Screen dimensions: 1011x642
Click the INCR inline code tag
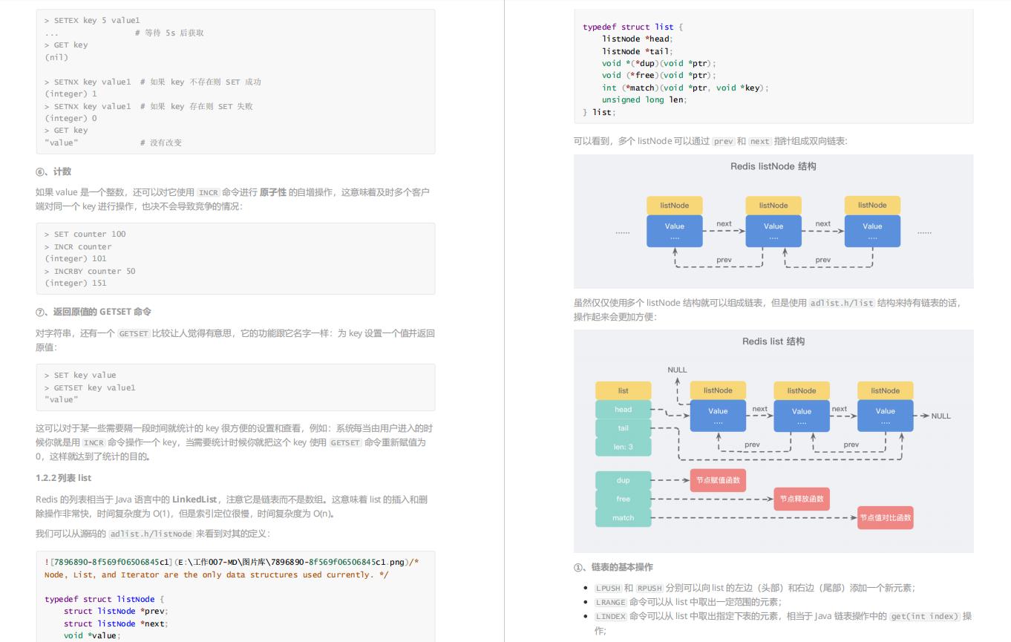pyautogui.click(x=209, y=191)
